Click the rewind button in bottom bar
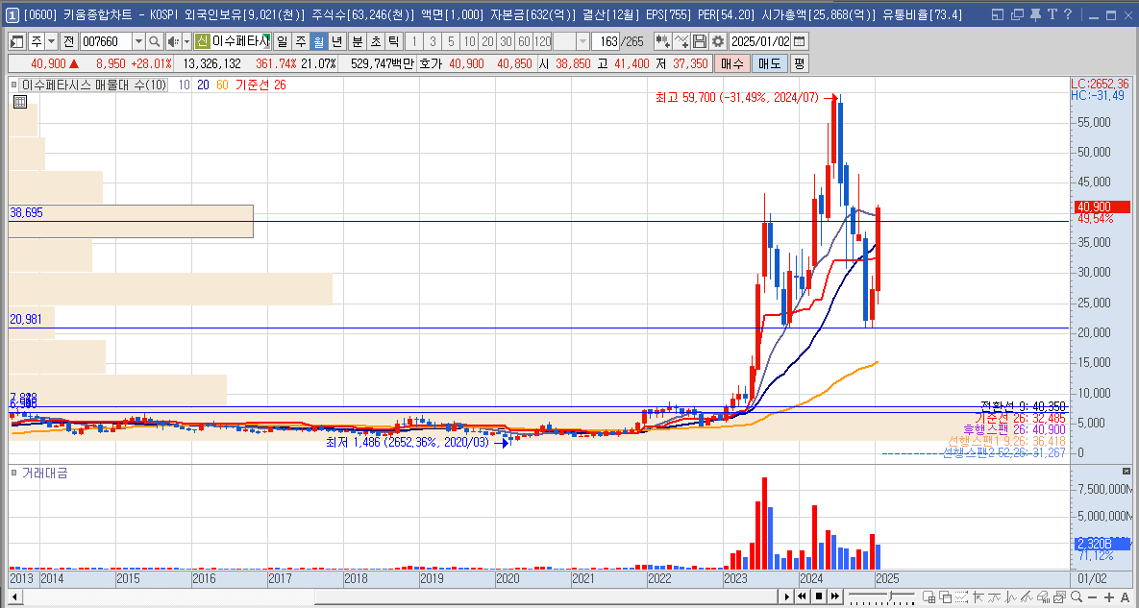 pyautogui.click(x=802, y=596)
